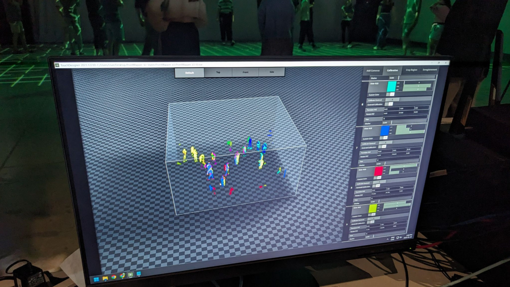
Task: Click the TouchDesigner title bar logo
Action: [x=57, y=65]
